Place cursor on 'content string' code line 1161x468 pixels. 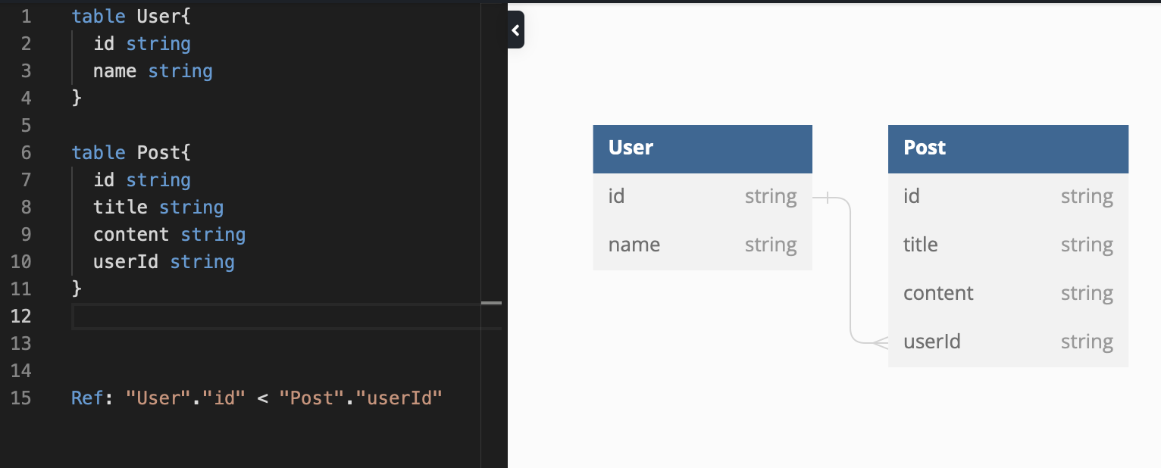(169, 234)
